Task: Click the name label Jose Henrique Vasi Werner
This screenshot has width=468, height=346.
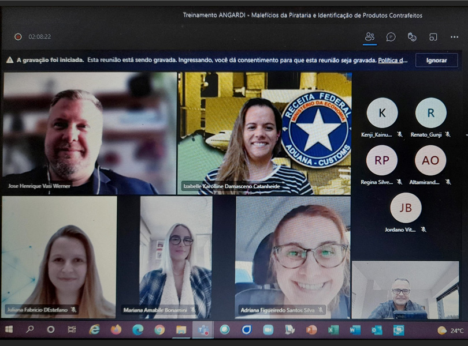Action: (x=39, y=186)
